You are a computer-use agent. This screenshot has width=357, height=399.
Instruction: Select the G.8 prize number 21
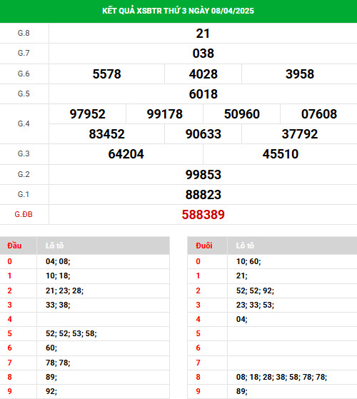pos(203,34)
